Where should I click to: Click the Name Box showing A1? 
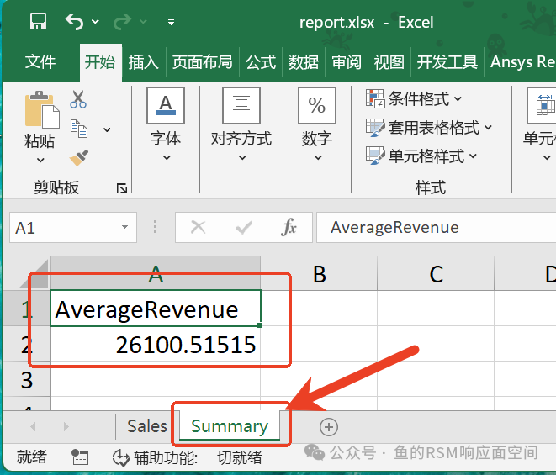(x=64, y=228)
